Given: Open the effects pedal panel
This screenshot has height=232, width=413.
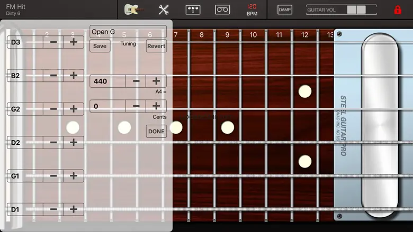Looking at the screenshot, I should 193,10.
